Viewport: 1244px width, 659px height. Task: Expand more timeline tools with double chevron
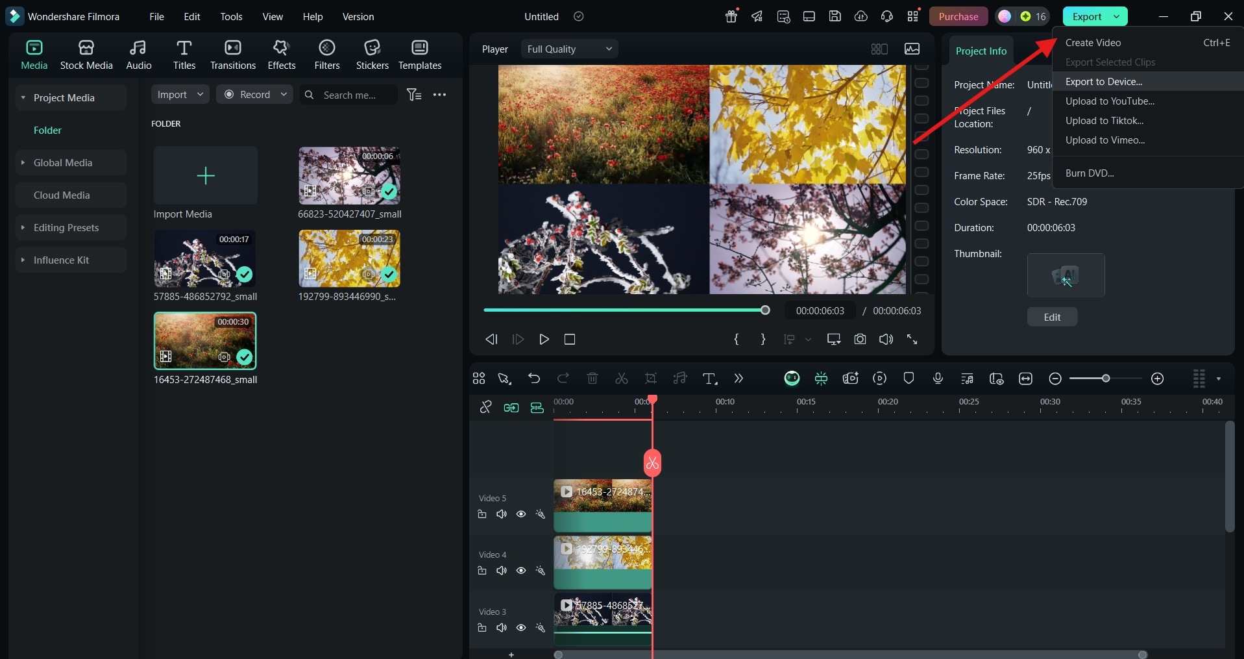738,379
